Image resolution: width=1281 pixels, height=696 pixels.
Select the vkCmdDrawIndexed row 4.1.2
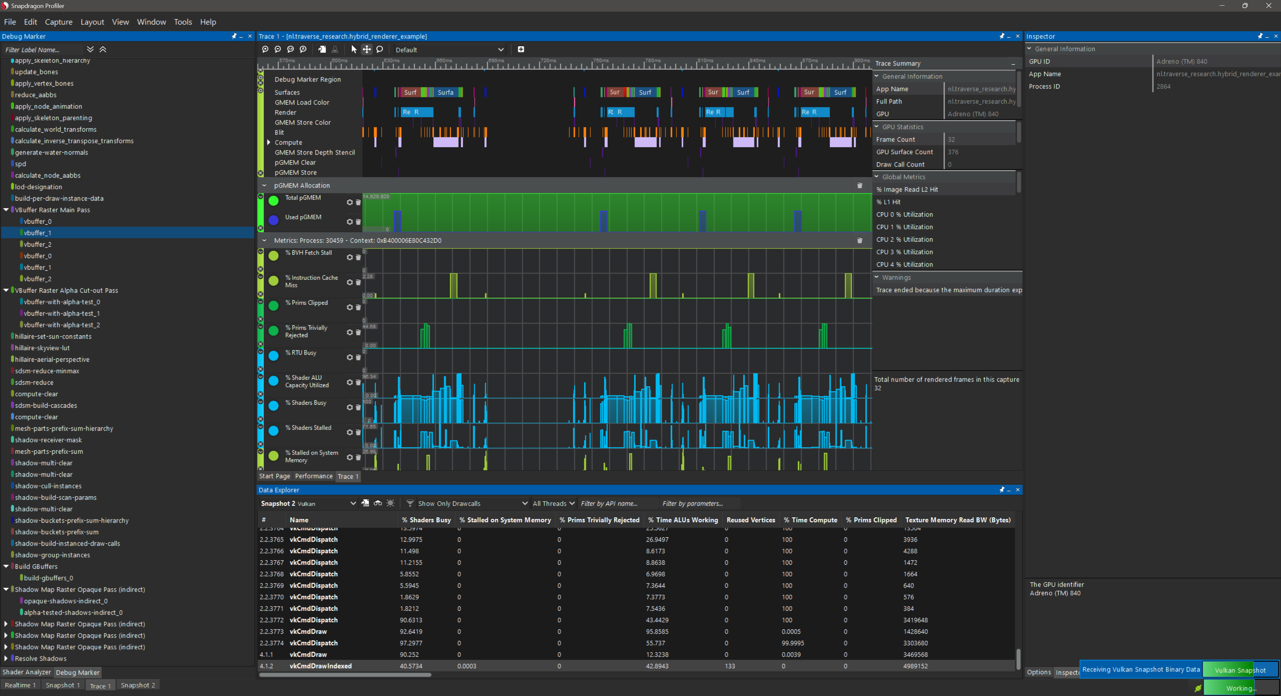pyautogui.click(x=636, y=666)
